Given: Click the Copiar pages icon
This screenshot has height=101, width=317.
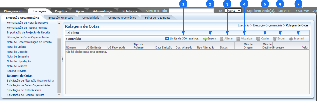Looking at the screenshot, I should (258, 39).
